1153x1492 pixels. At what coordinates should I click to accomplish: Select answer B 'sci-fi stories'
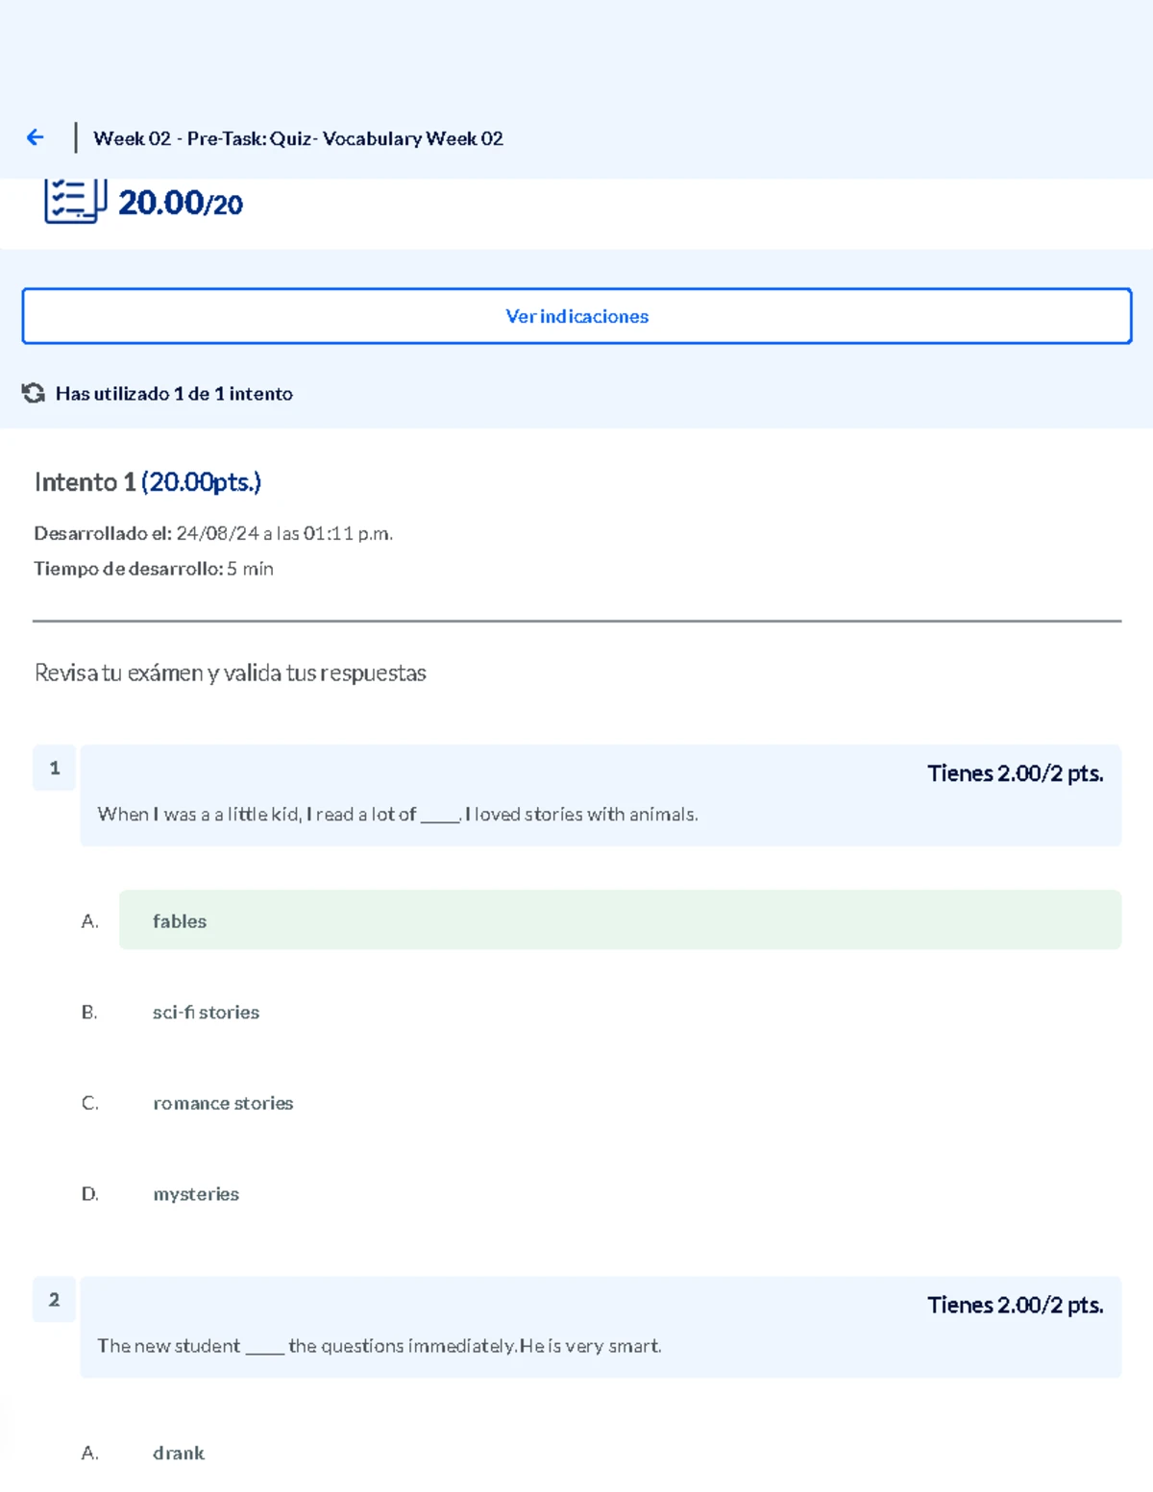pos(206,1012)
